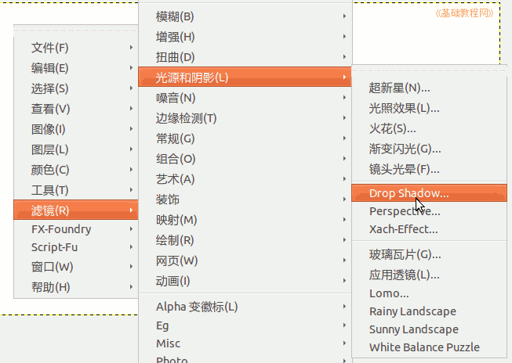The image size is (512, 363).
Task: Apply the White Balance Puzzle filter
Action: point(429,347)
